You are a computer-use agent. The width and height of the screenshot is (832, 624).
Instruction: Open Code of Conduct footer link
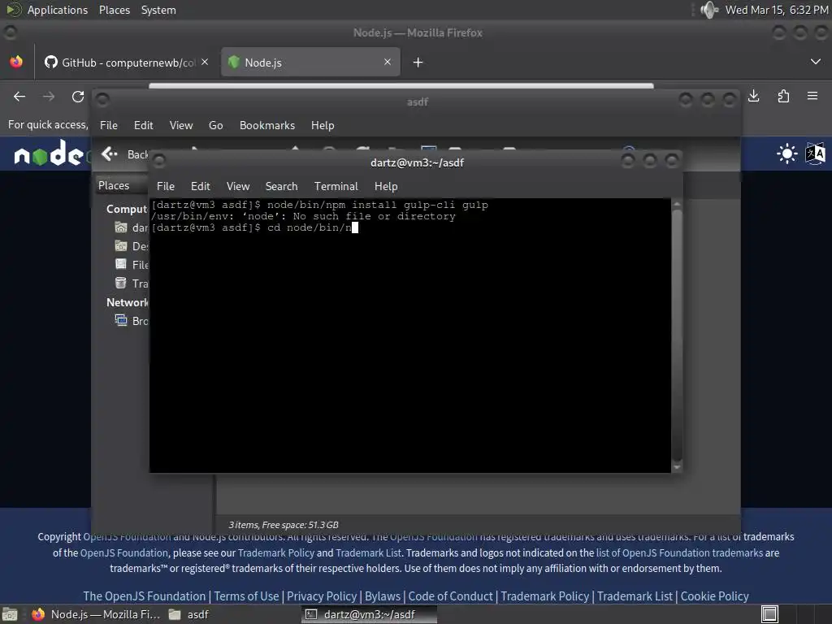tap(450, 596)
